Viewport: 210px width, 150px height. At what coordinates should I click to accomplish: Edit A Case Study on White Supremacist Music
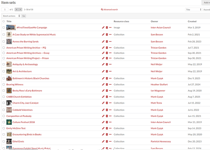103,34
